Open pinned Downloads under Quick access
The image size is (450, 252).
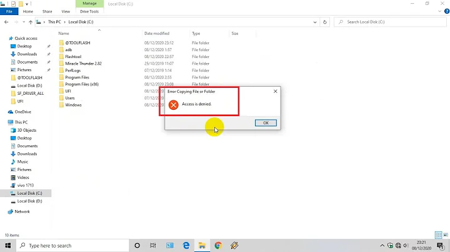pyautogui.click(x=27, y=54)
